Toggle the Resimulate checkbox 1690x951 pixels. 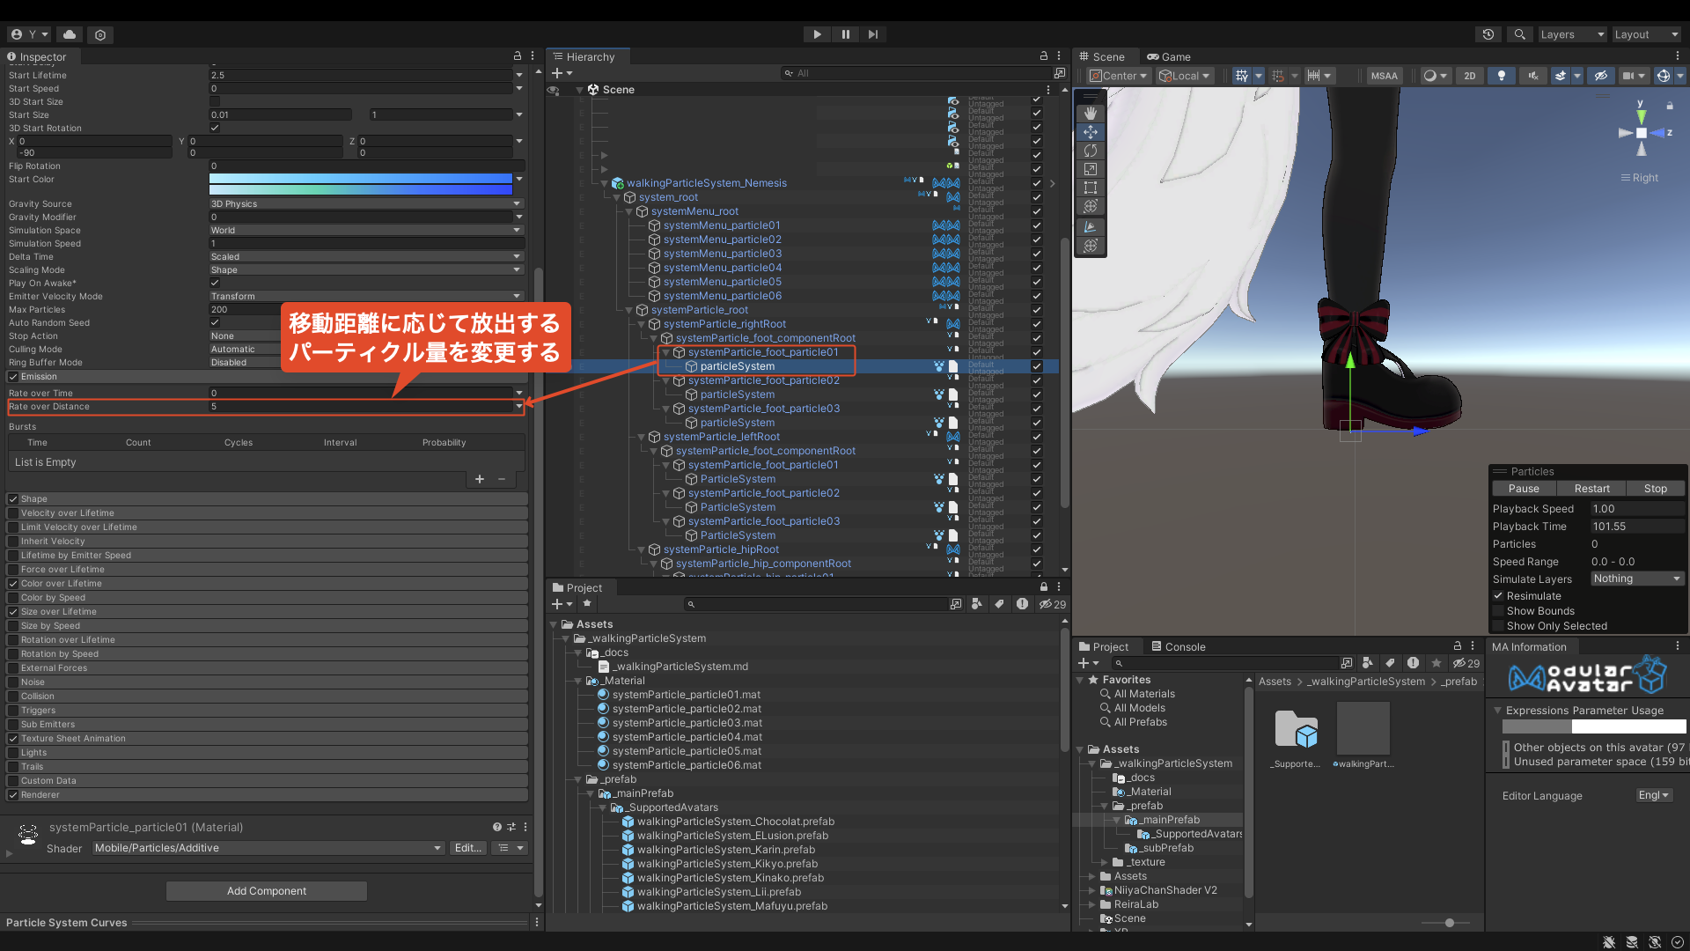pyautogui.click(x=1498, y=596)
